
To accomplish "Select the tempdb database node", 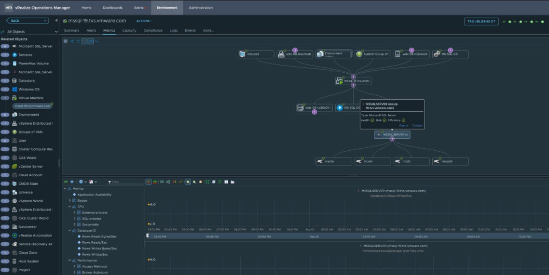I will 450,161.
